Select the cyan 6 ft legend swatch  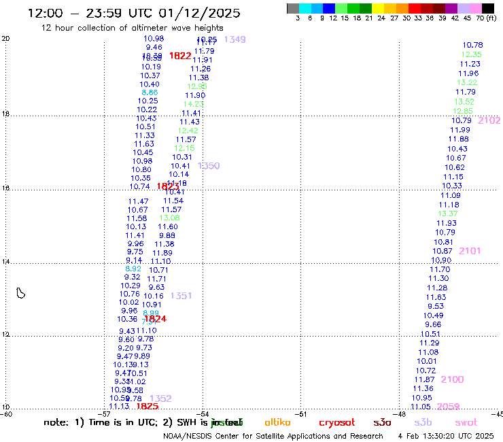(x=305, y=8)
